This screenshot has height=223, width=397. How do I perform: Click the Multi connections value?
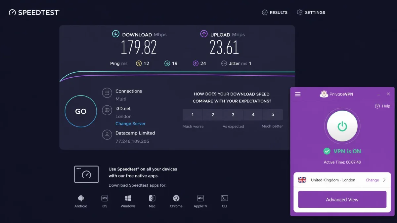pyautogui.click(x=121, y=99)
